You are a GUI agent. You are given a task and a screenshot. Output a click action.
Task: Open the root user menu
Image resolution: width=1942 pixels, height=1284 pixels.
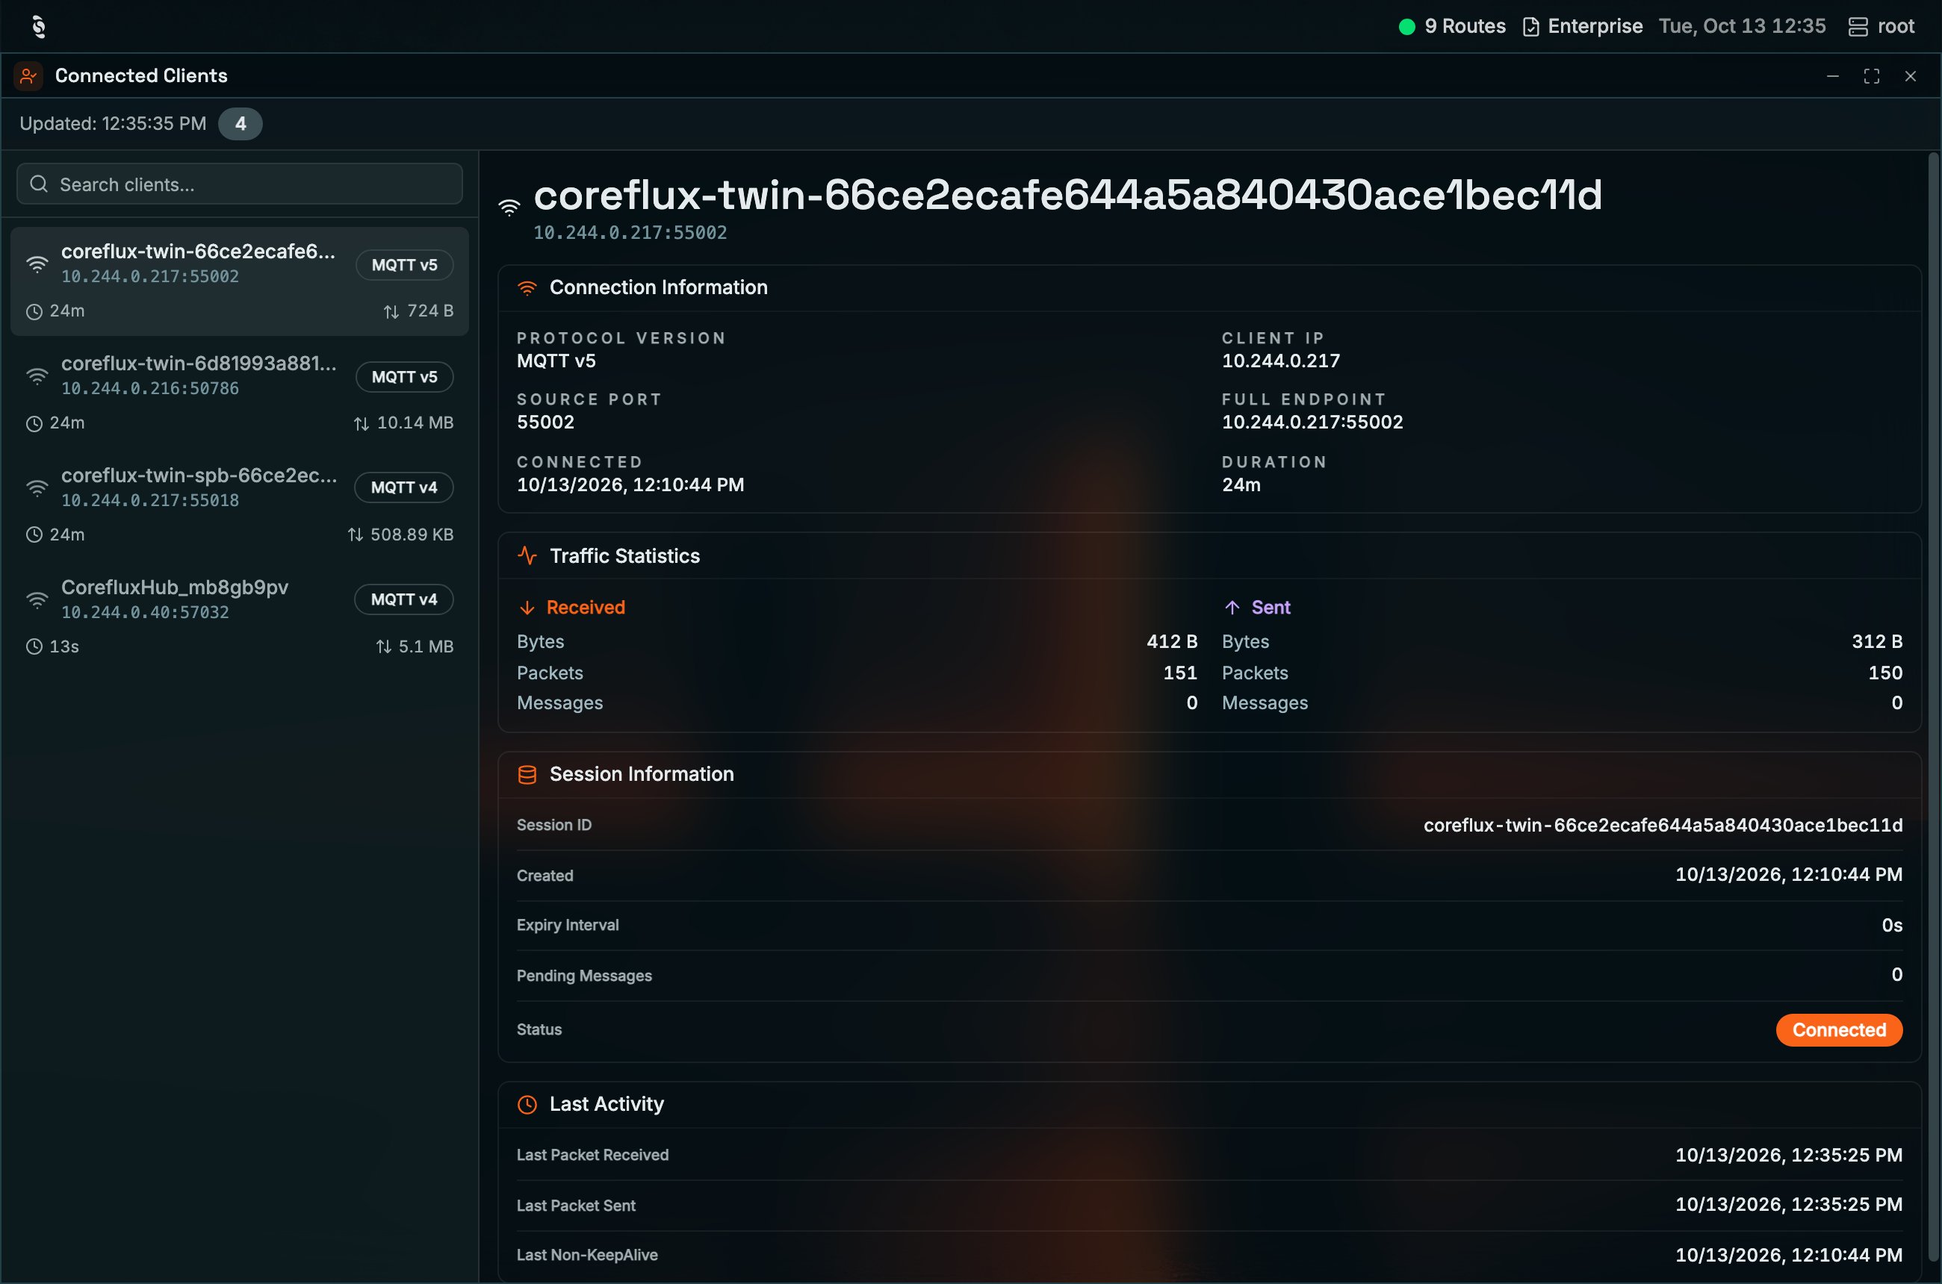pos(1895,26)
